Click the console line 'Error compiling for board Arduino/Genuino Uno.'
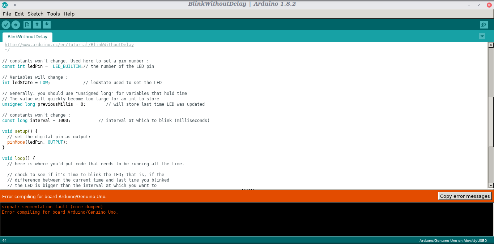Viewport: 494px width, 244px height. coord(60,212)
